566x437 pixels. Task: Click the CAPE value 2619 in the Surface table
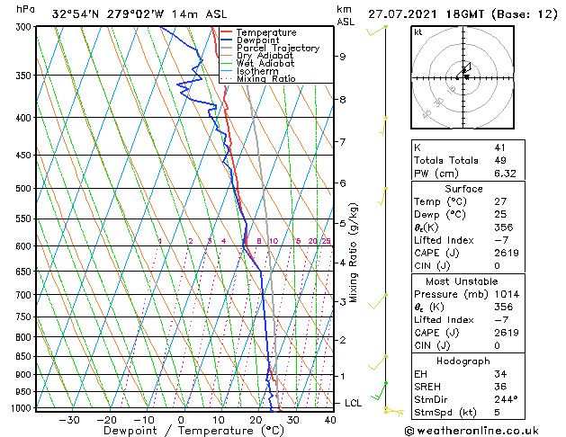point(507,253)
